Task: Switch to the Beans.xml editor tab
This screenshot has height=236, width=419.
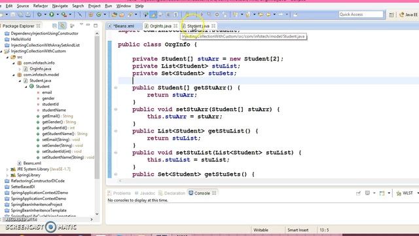Action: point(124,26)
